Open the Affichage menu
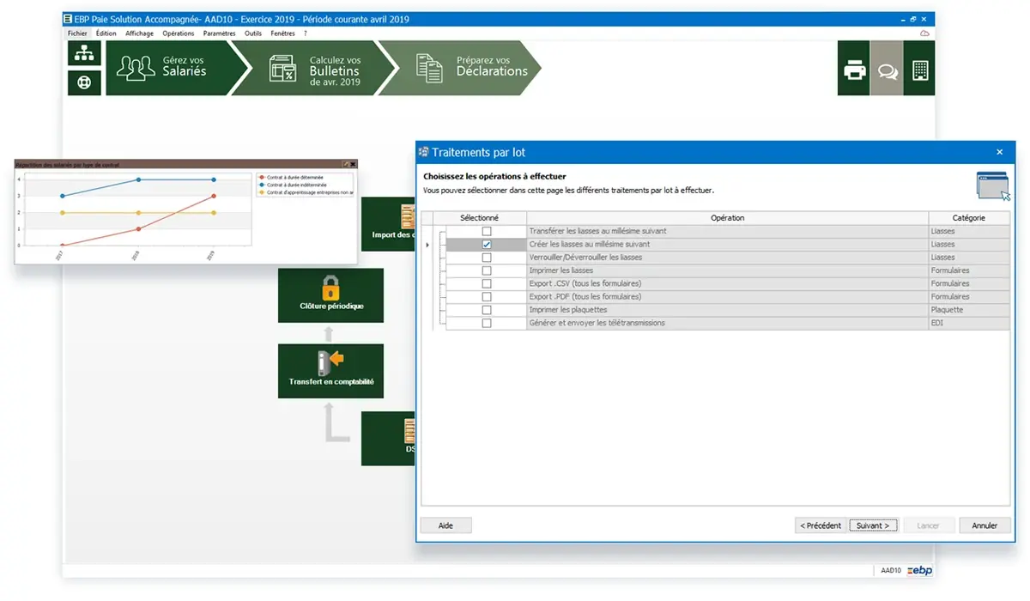Screen dimensions: 1030x601 pyautogui.click(x=140, y=33)
